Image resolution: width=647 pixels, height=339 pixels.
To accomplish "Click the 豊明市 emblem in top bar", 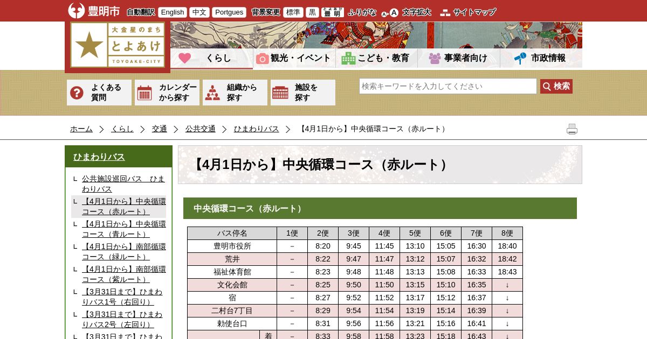I will [x=94, y=11].
